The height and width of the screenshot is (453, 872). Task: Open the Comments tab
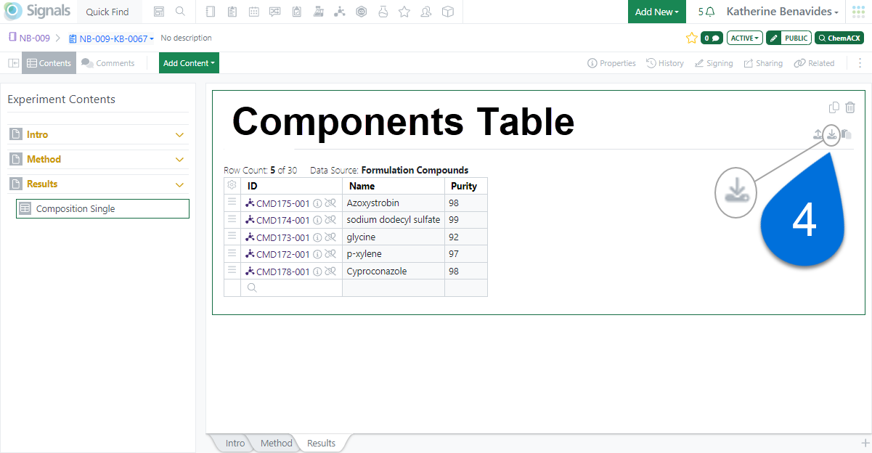click(x=108, y=63)
